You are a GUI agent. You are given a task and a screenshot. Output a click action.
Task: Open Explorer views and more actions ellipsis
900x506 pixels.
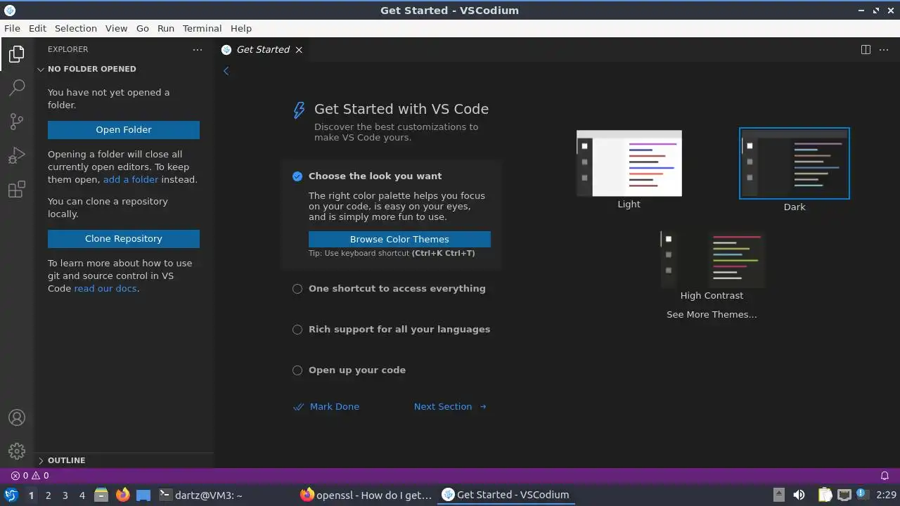[198, 50]
